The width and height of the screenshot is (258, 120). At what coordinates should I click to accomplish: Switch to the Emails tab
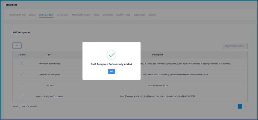click(32, 15)
